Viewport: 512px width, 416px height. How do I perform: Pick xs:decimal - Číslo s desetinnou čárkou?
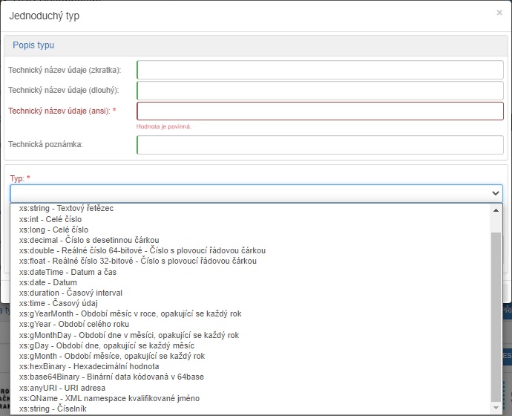[x=89, y=241]
